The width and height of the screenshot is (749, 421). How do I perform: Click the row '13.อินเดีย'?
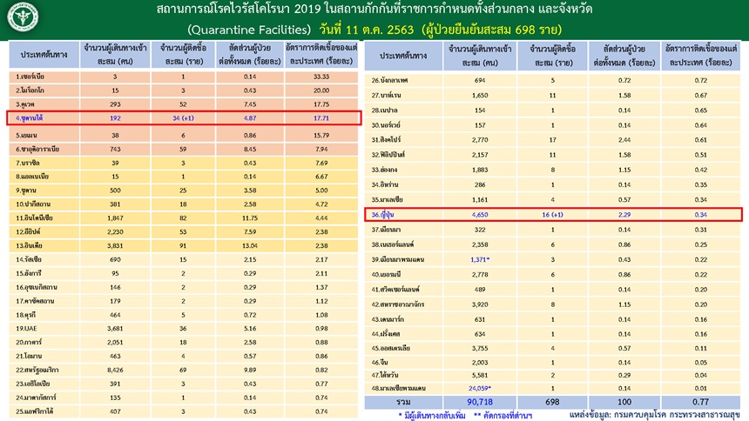point(183,245)
